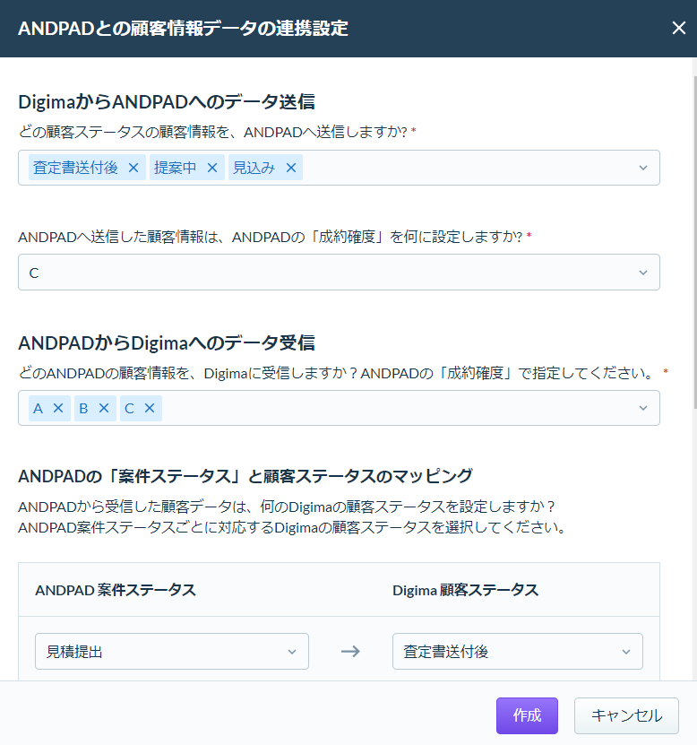Click the ANDPAD 案件ステータス column header
This screenshot has height=745, width=697.
[x=116, y=590]
